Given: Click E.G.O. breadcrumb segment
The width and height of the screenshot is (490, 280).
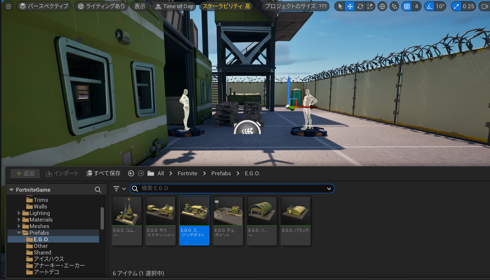Looking at the screenshot, I should click(252, 173).
